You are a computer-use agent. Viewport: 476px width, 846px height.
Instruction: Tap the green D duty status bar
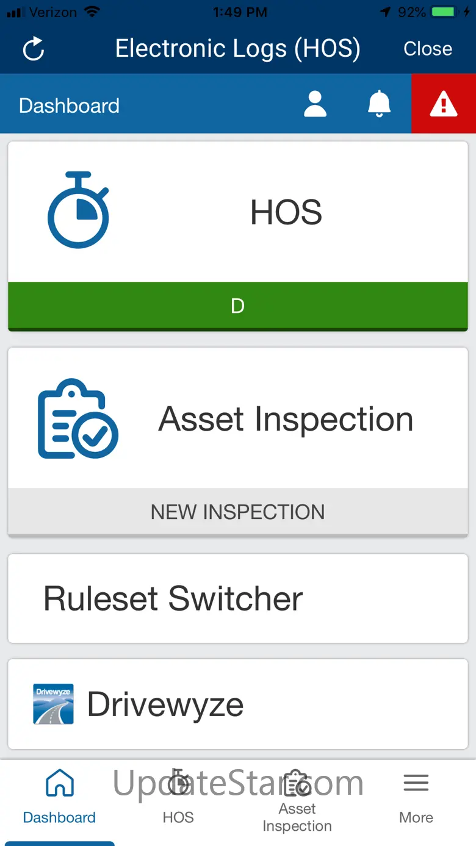238,306
